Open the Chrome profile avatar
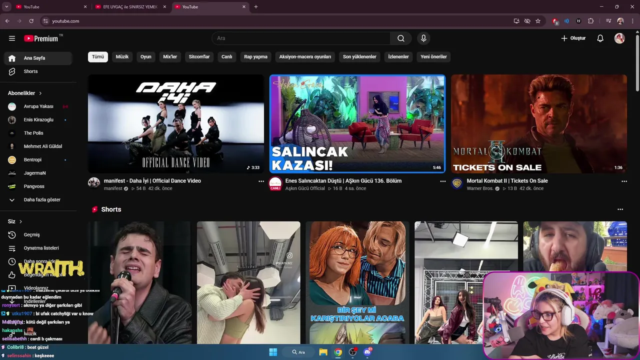The height and width of the screenshot is (360, 640). click(620, 21)
